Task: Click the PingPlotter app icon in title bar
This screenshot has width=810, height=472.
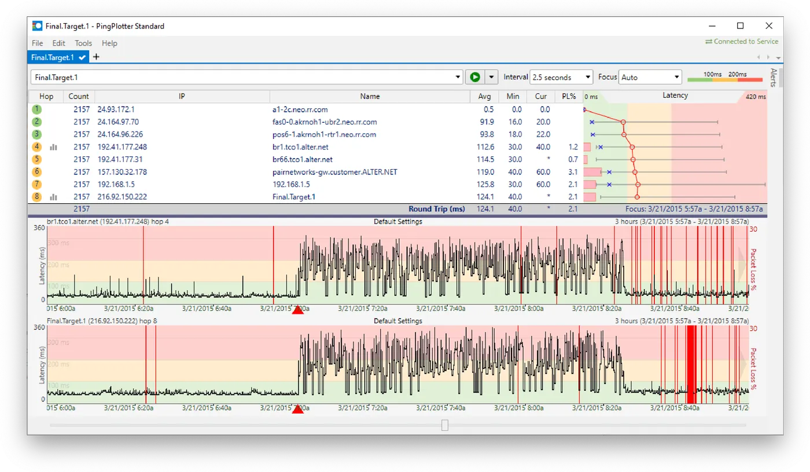Action: [37, 26]
